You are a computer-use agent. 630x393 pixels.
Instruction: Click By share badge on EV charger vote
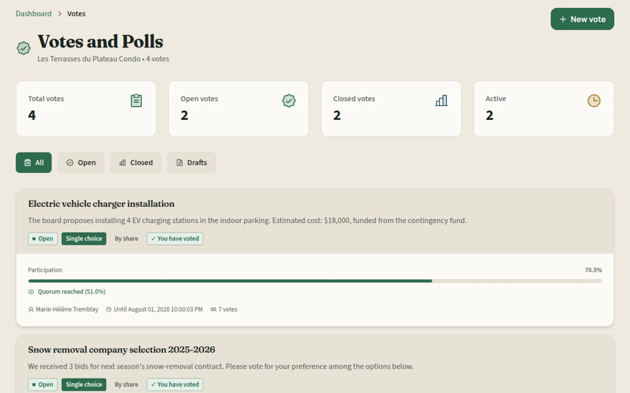click(126, 239)
